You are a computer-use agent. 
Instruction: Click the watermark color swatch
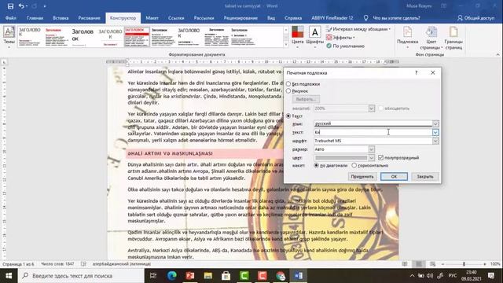click(x=341, y=157)
